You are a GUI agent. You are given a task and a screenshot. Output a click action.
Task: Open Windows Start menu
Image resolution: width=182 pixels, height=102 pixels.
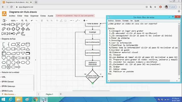3,99
